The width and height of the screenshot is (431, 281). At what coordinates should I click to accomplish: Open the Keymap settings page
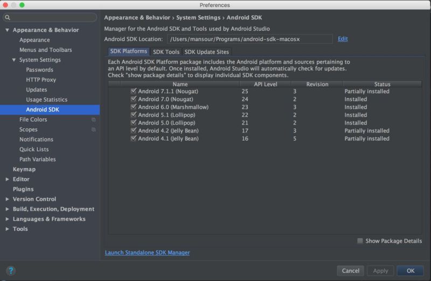click(24, 169)
